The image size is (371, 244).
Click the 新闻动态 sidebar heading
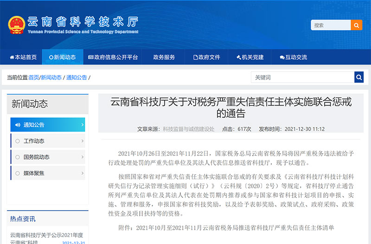[x=30, y=104]
